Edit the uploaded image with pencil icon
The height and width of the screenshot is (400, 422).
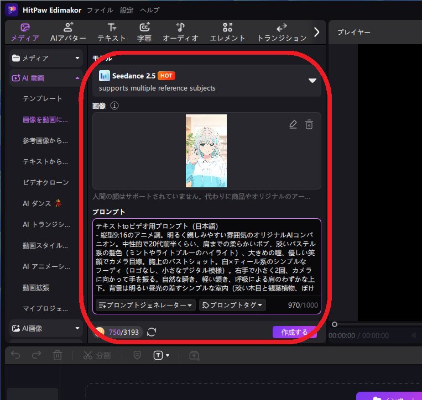coord(293,125)
